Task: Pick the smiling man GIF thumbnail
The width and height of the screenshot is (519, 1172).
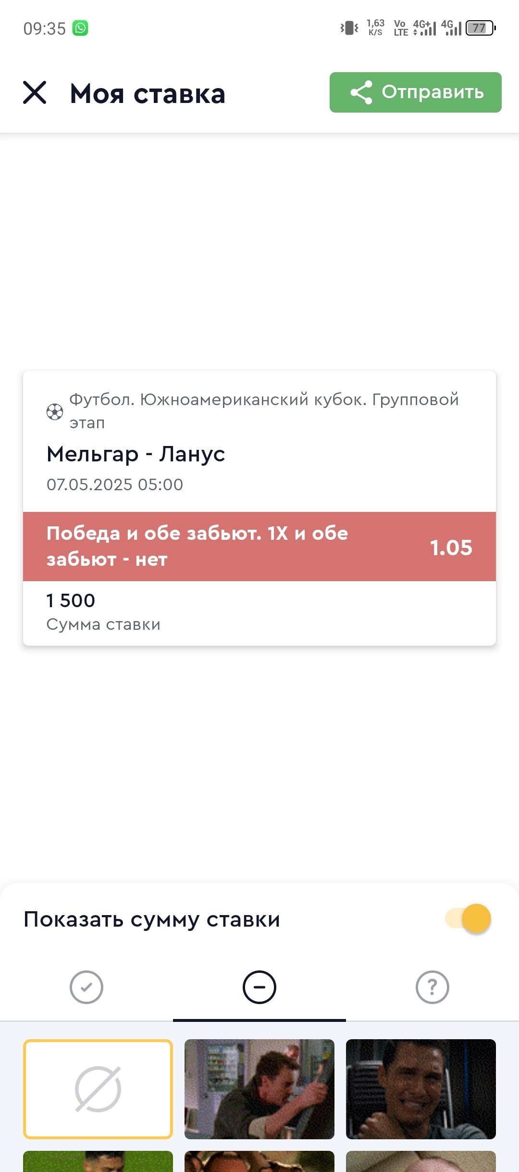Action: coord(421,1089)
